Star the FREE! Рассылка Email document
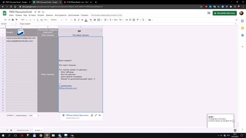Viewport: 246px width, 138px height. 35,12
